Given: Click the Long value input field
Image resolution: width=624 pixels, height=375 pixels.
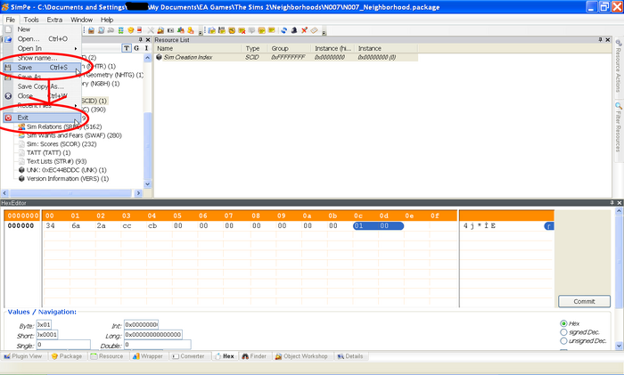Looking at the screenshot, I should pos(153,335).
